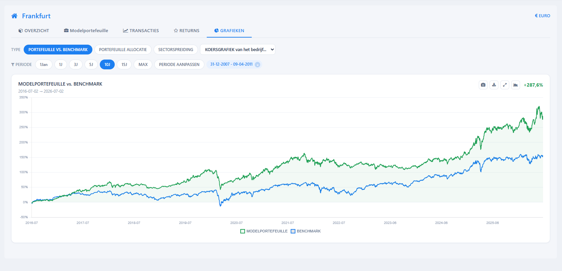This screenshot has height=271, width=562.
Task: Select the MAX period range
Action: [x=143, y=65]
